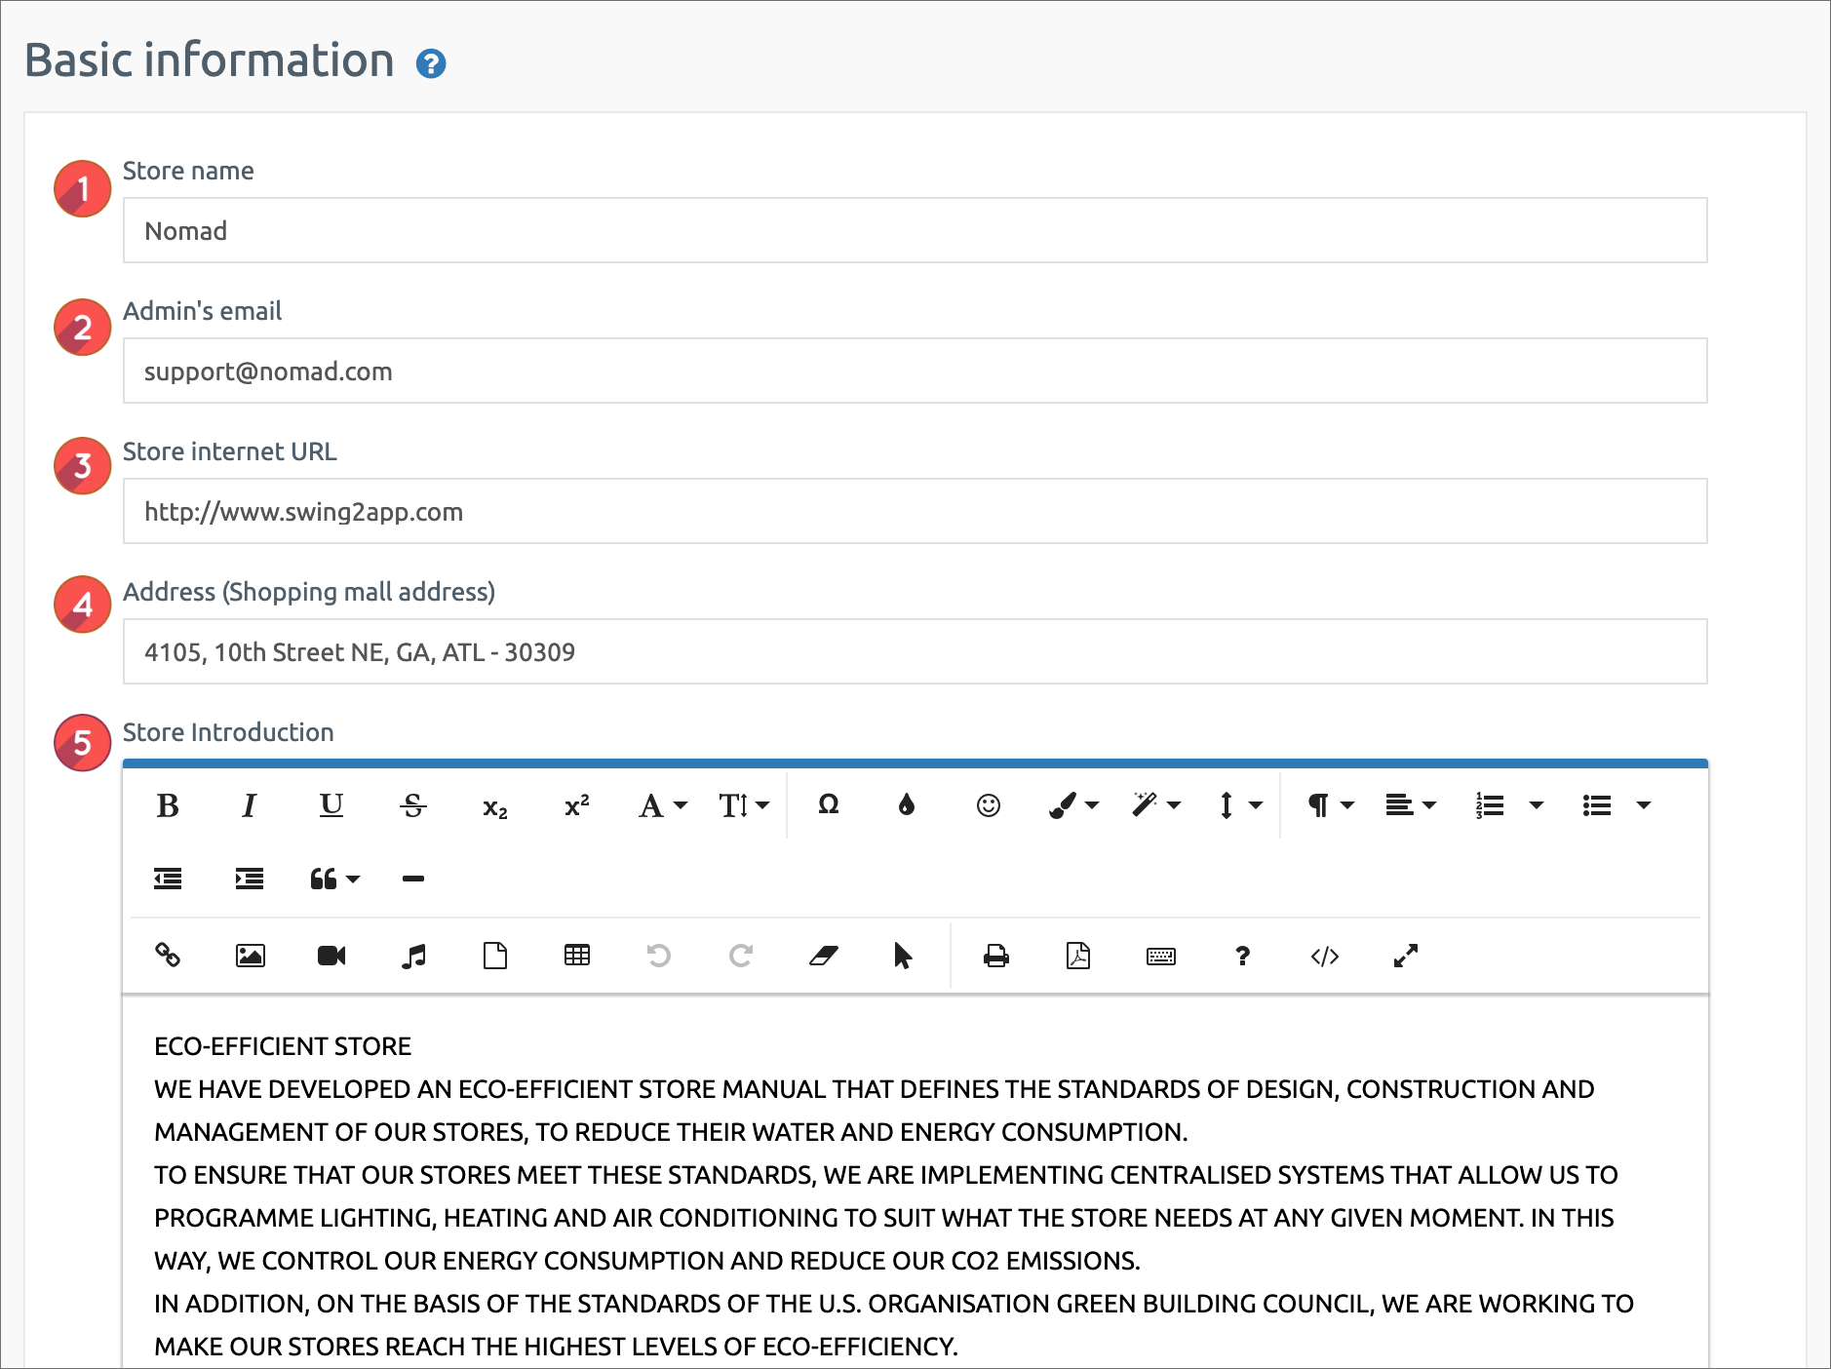The image size is (1831, 1369).
Task: Insert a table with the grid icon
Action: click(577, 956)
